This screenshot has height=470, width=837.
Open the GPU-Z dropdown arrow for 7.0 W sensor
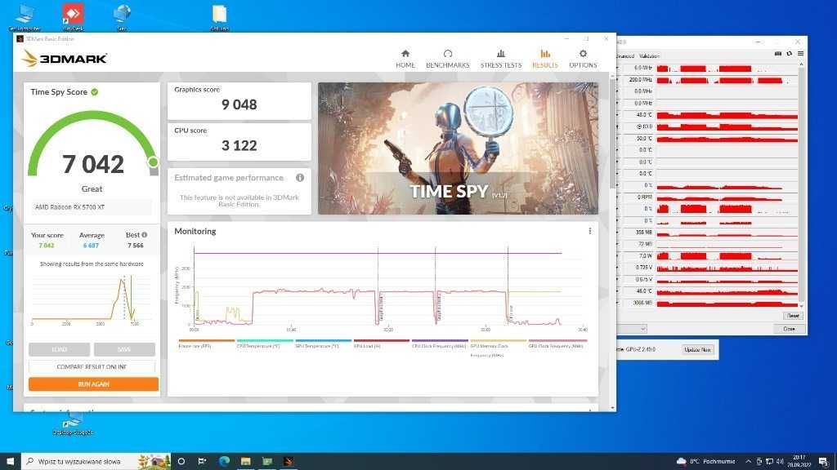618,255
